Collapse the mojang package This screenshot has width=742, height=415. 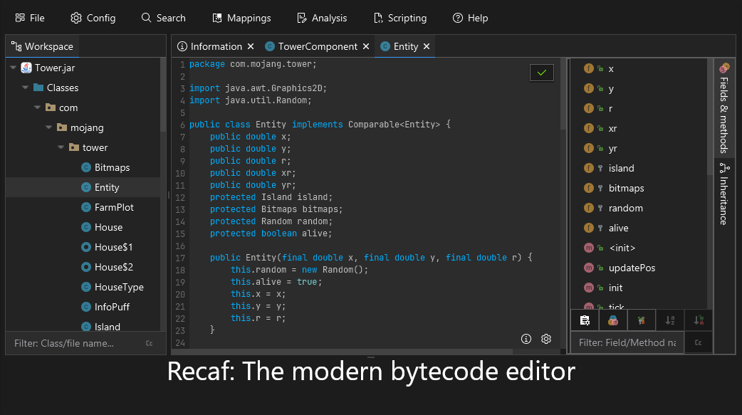coord(48,127)
